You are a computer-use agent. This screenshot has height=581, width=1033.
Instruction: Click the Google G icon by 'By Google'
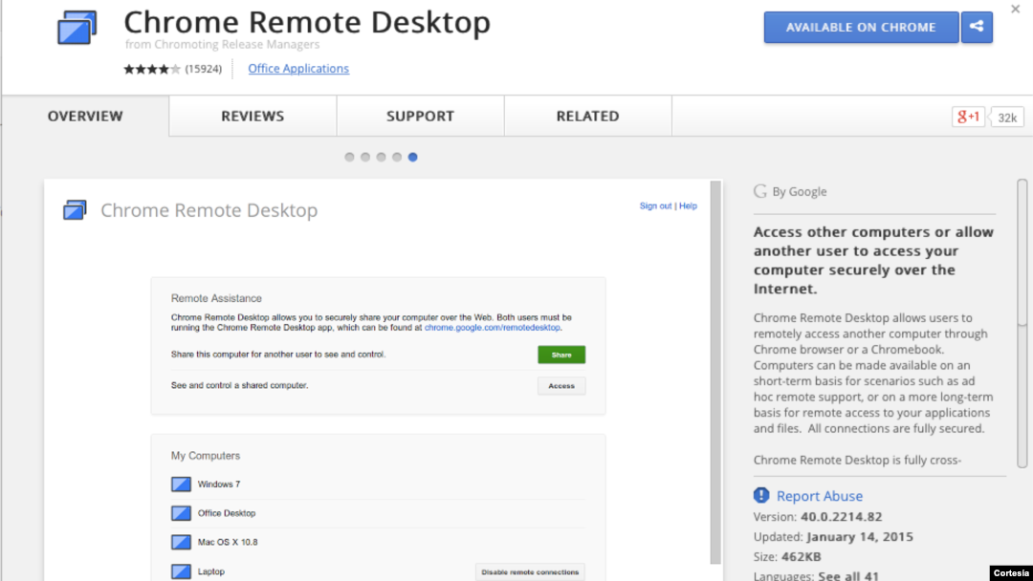coord(760,191)
